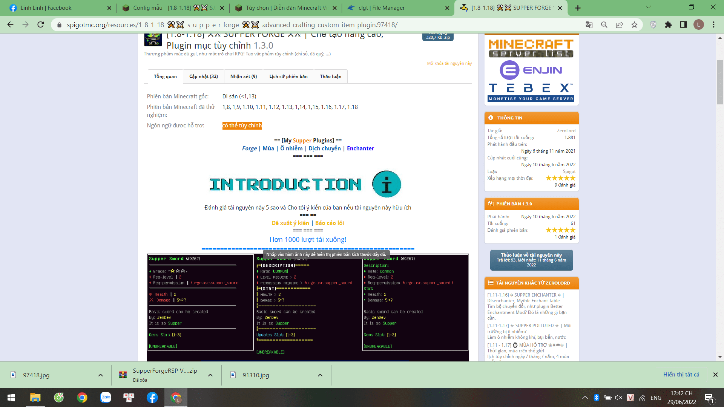Click the Supper Sword item preview image
Screen dimensions: 724x407
click(x=308, y=305)
